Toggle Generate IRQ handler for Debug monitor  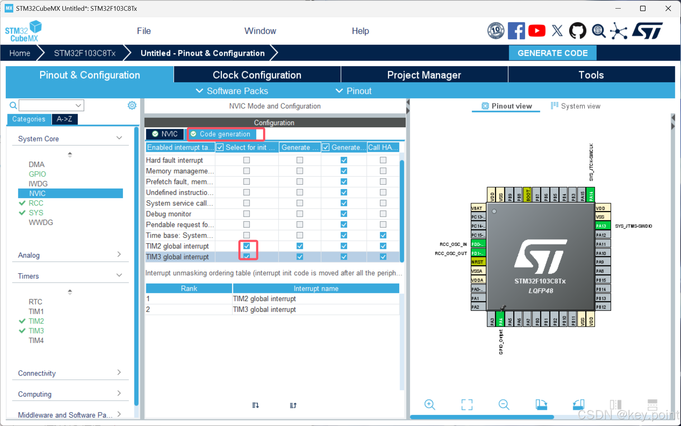[x=344, y=214]
